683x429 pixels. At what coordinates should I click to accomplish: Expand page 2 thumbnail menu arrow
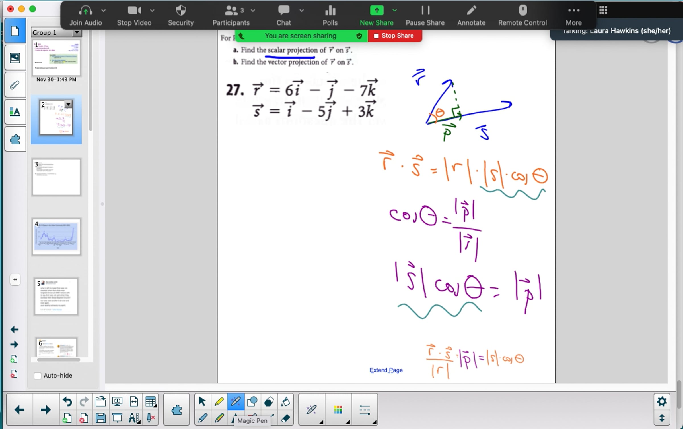pos(68,104)
